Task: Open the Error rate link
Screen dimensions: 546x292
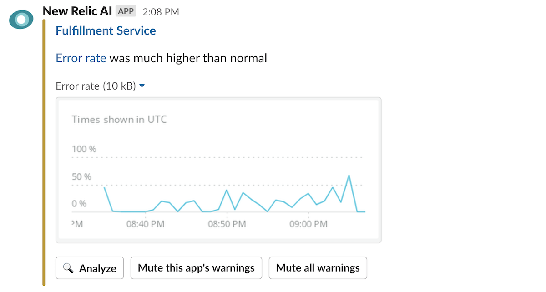Action: pyautogui.click(x=81, y=58)
